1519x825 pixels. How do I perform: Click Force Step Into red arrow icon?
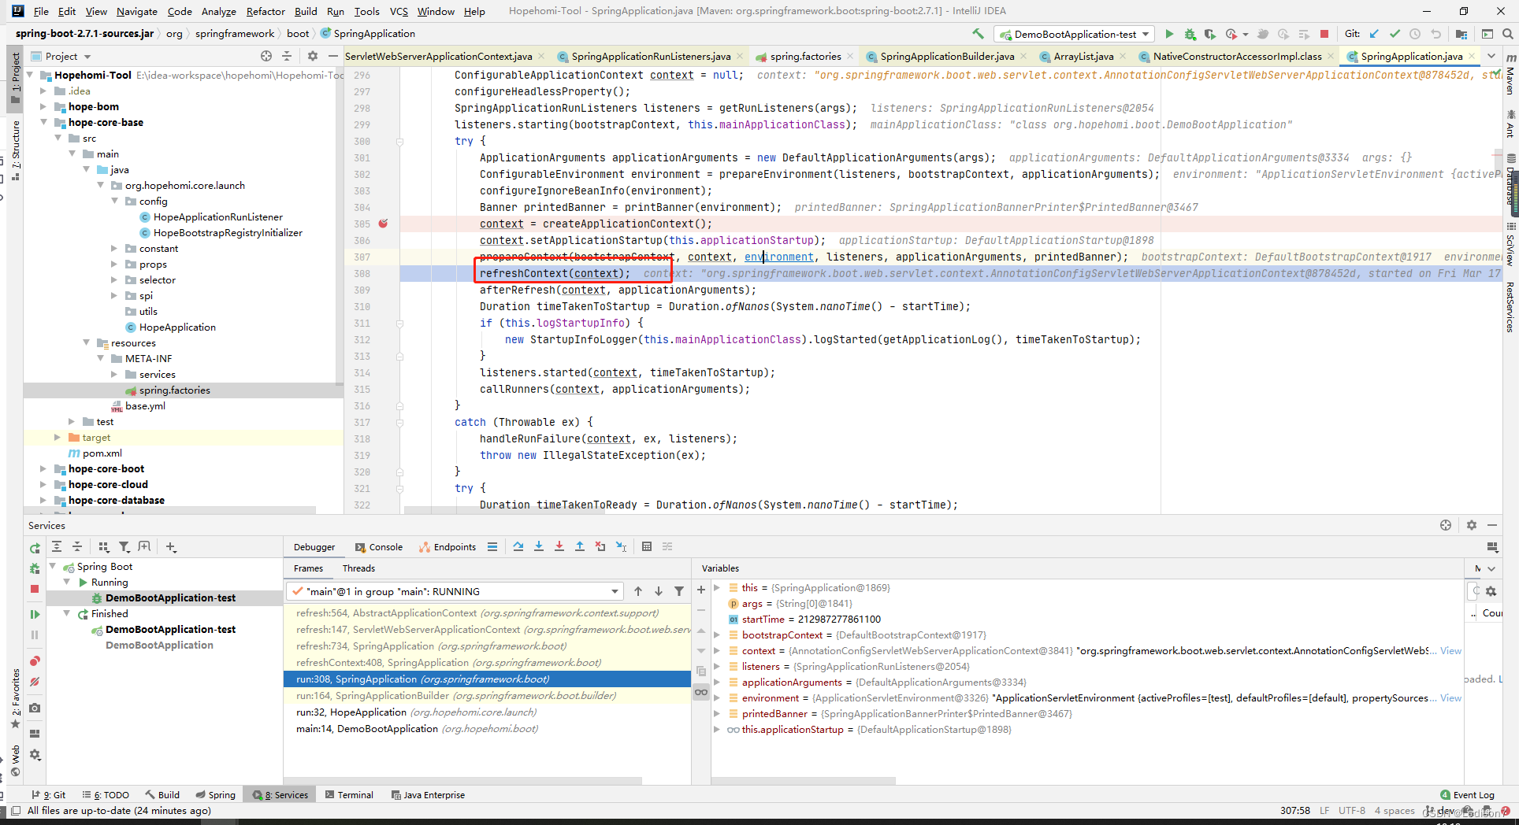point(559,546)
